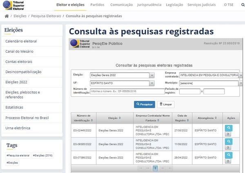Focus the Número de identificação field
245x173 pixels.
coord(127,91)
